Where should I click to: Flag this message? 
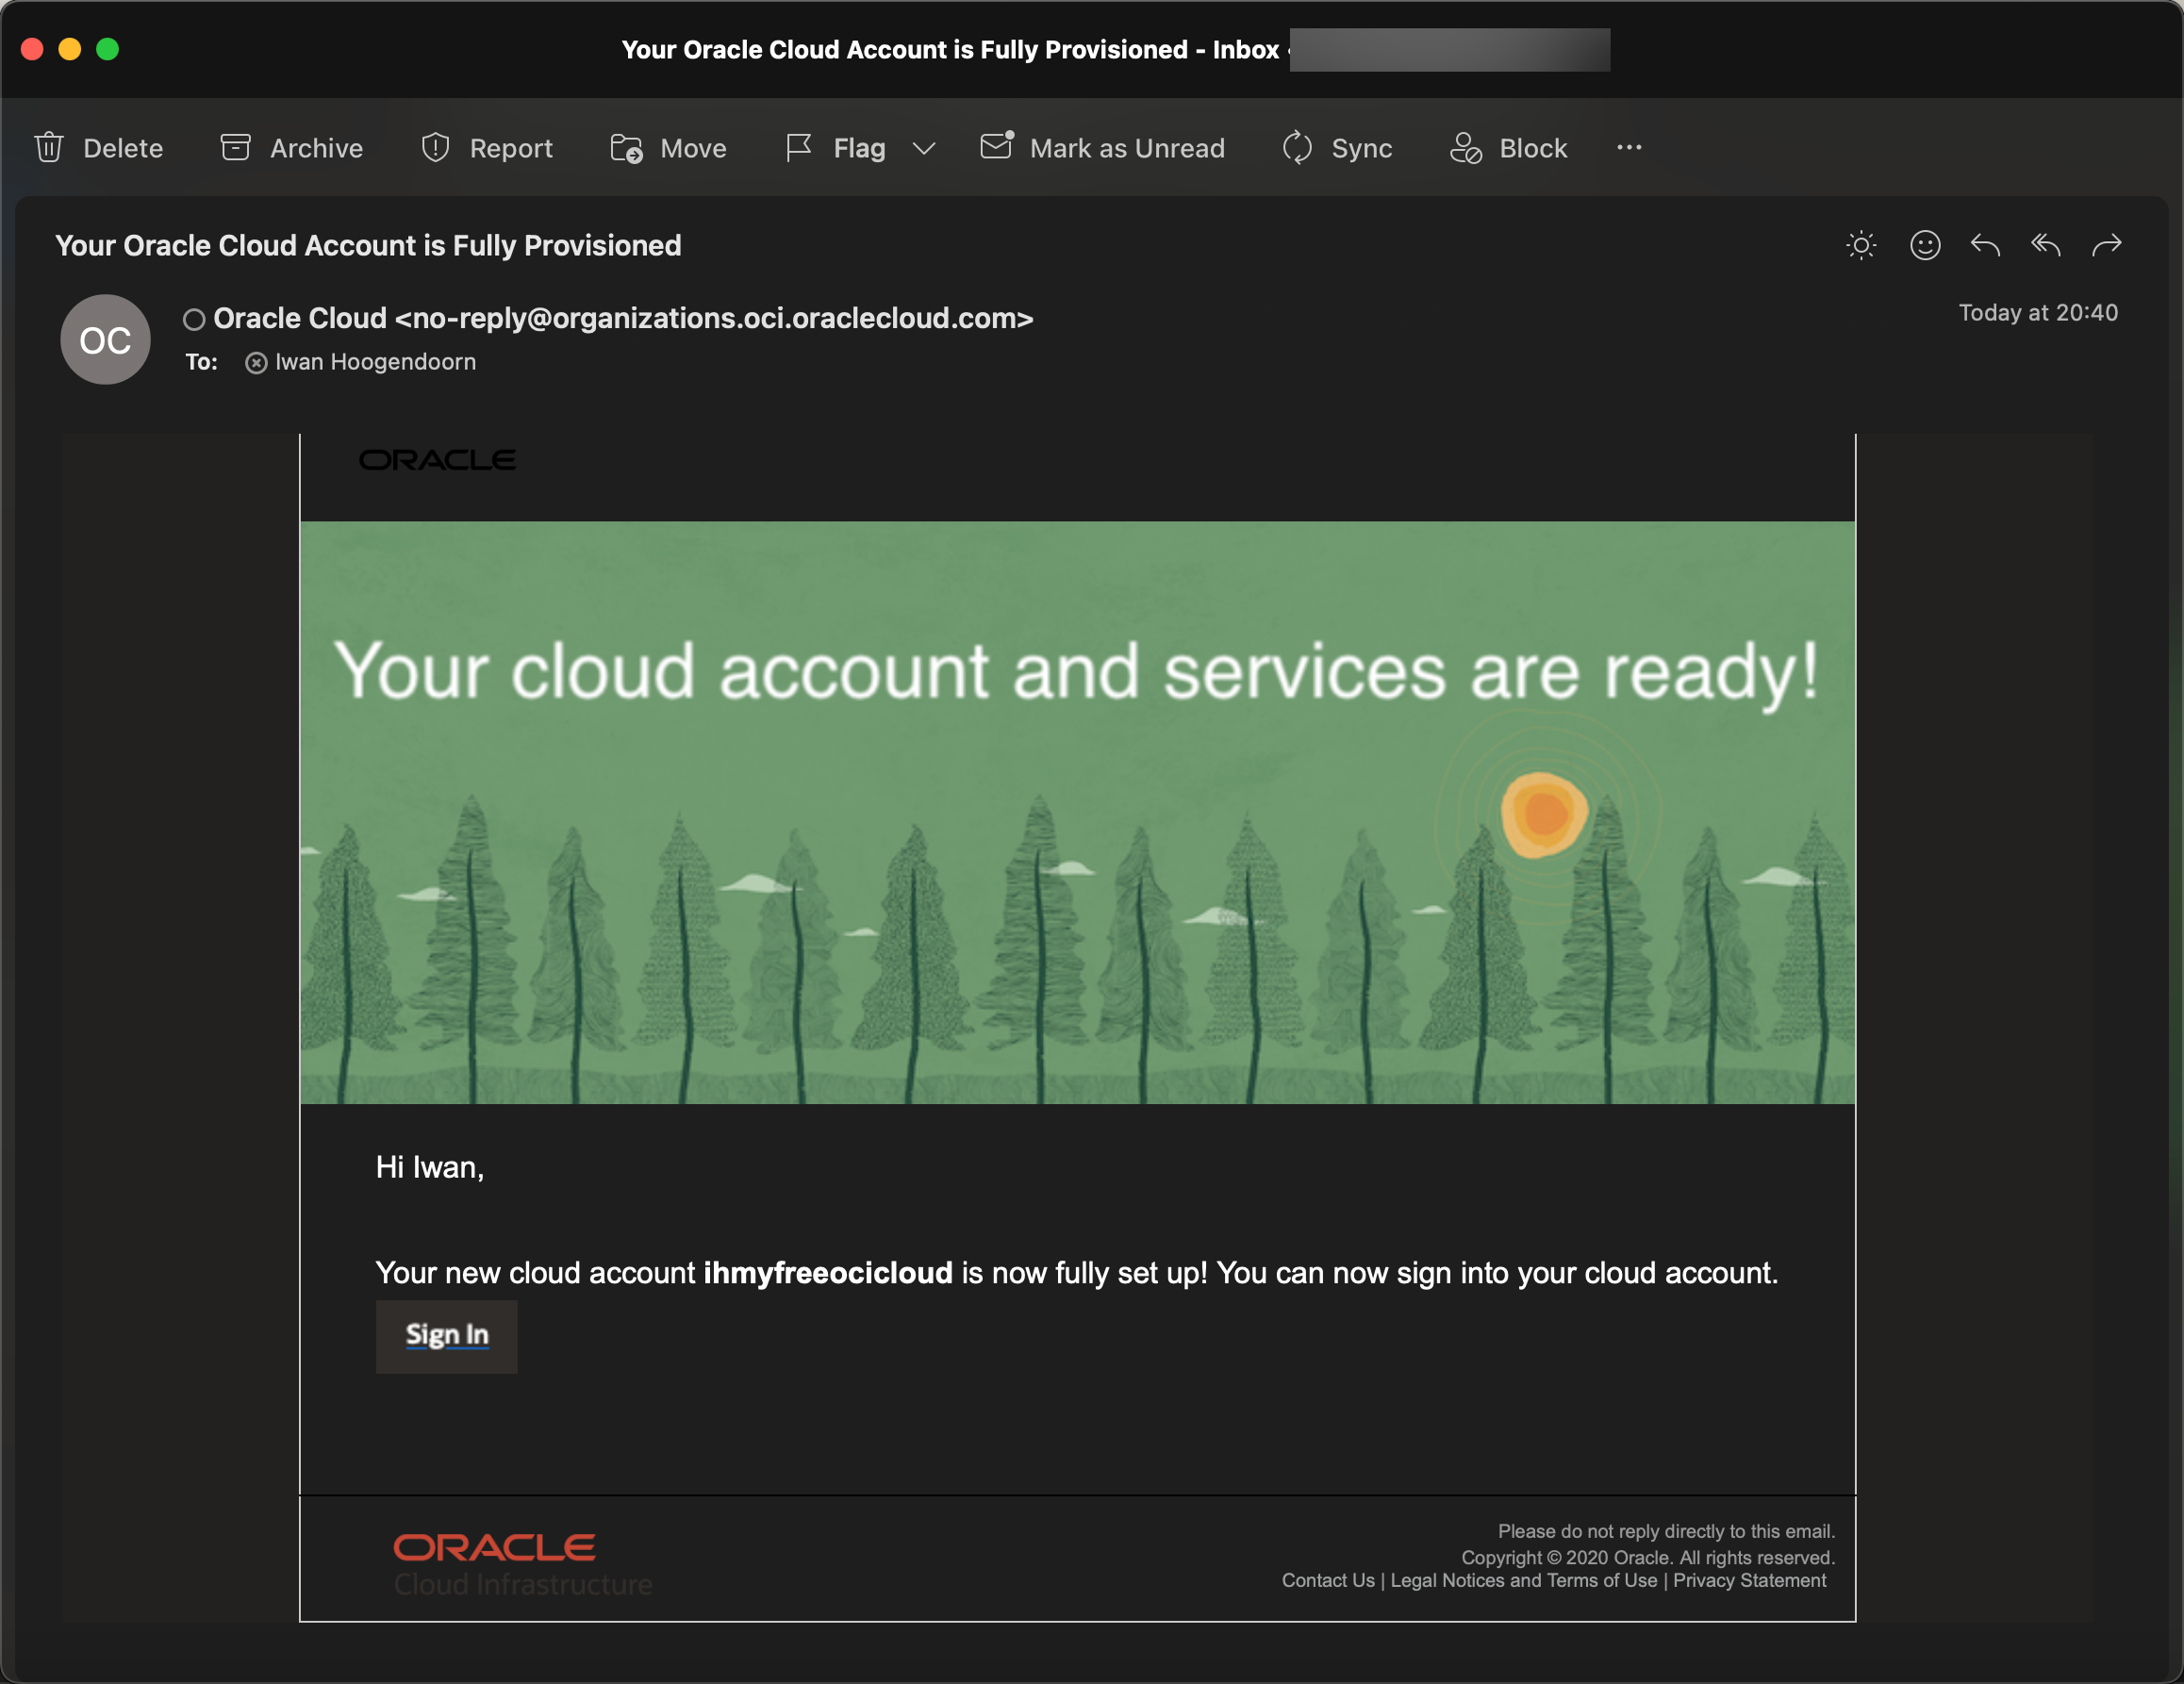tap(837, 148)
